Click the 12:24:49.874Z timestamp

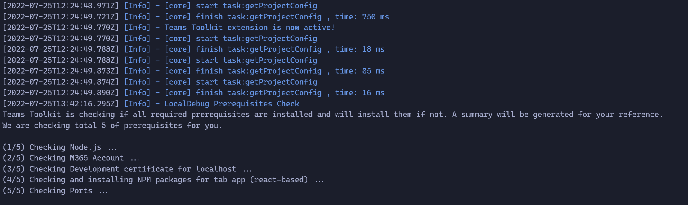tap(61, 82)
